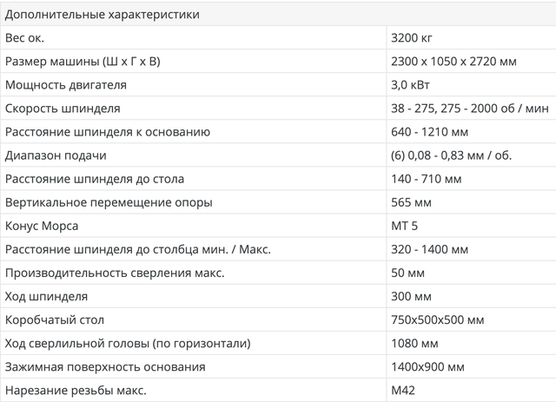Viewport: 556px width, 402px height.
Task: Select the 'Скорость шпинделя' label
Action: [x=63, y=109]
